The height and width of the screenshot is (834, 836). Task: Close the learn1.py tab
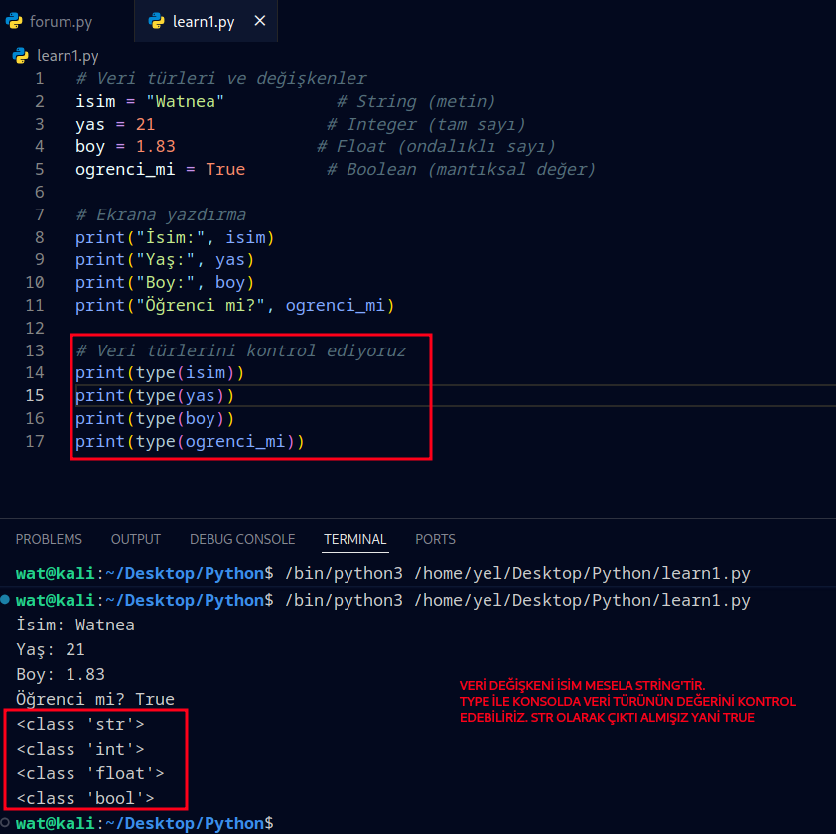[260, 21]
